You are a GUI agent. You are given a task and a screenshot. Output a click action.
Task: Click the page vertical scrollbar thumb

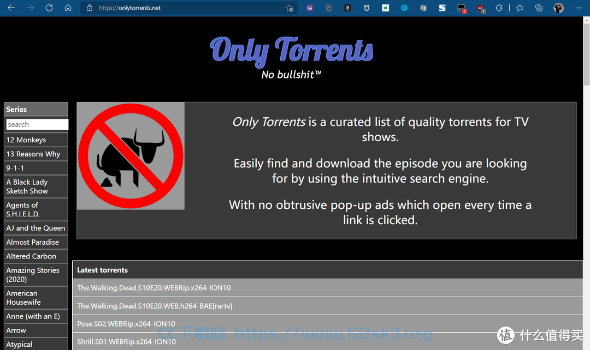[x=587, y=55]
